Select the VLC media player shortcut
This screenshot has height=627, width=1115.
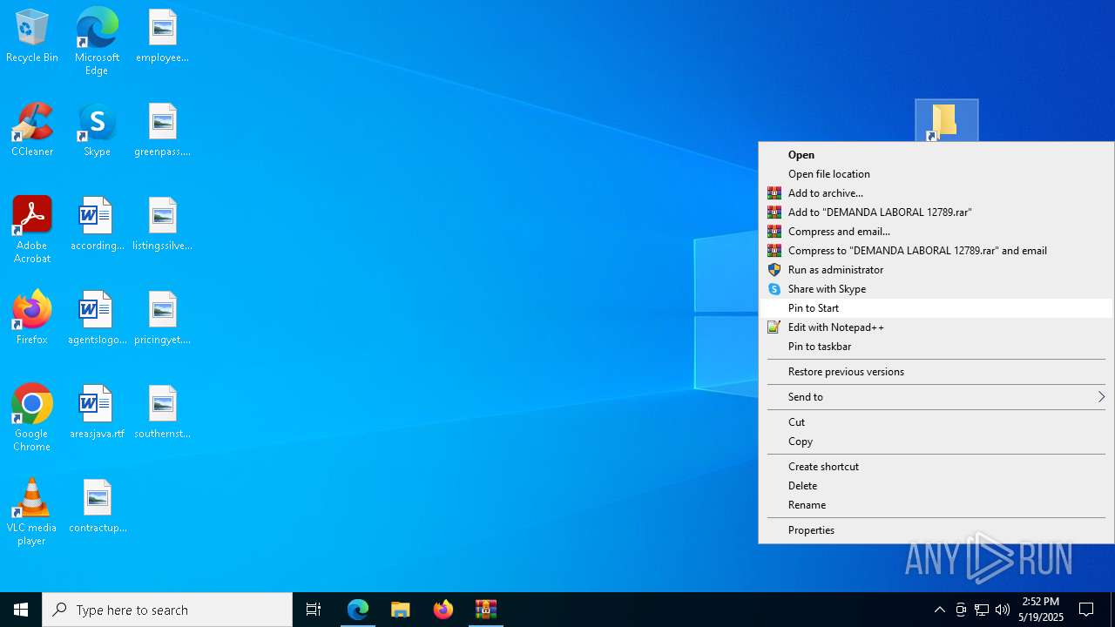pos(32,512)
